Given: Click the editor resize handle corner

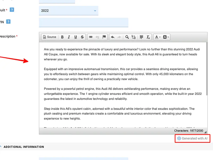Looking at the screenshot, I should pyautogui.click(x=205, y=132).
